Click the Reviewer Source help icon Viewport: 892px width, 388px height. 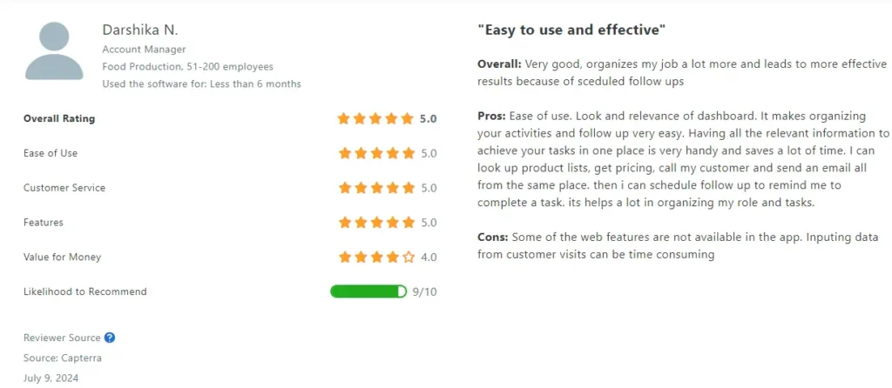110,338
